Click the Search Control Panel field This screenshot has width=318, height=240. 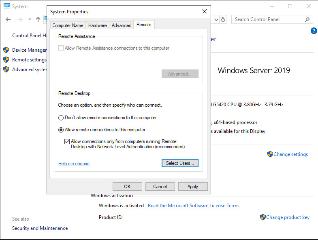267,19
